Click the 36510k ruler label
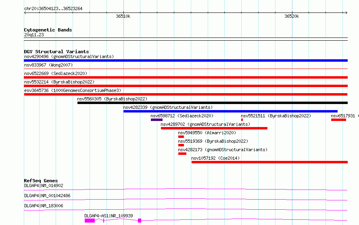This screenshot has width=359, height=225. [123, 16]
